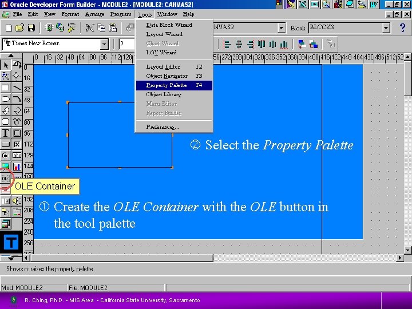412x309 pixels.
Task: Select the Radio Button tool in palette
Action: coord(6,156)
